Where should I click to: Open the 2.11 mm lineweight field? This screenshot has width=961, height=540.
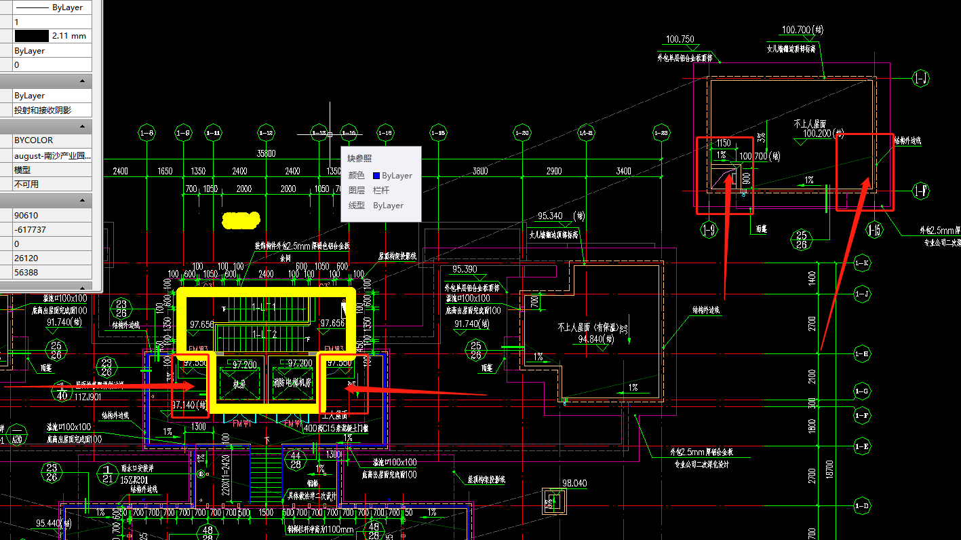click(52, 36)
